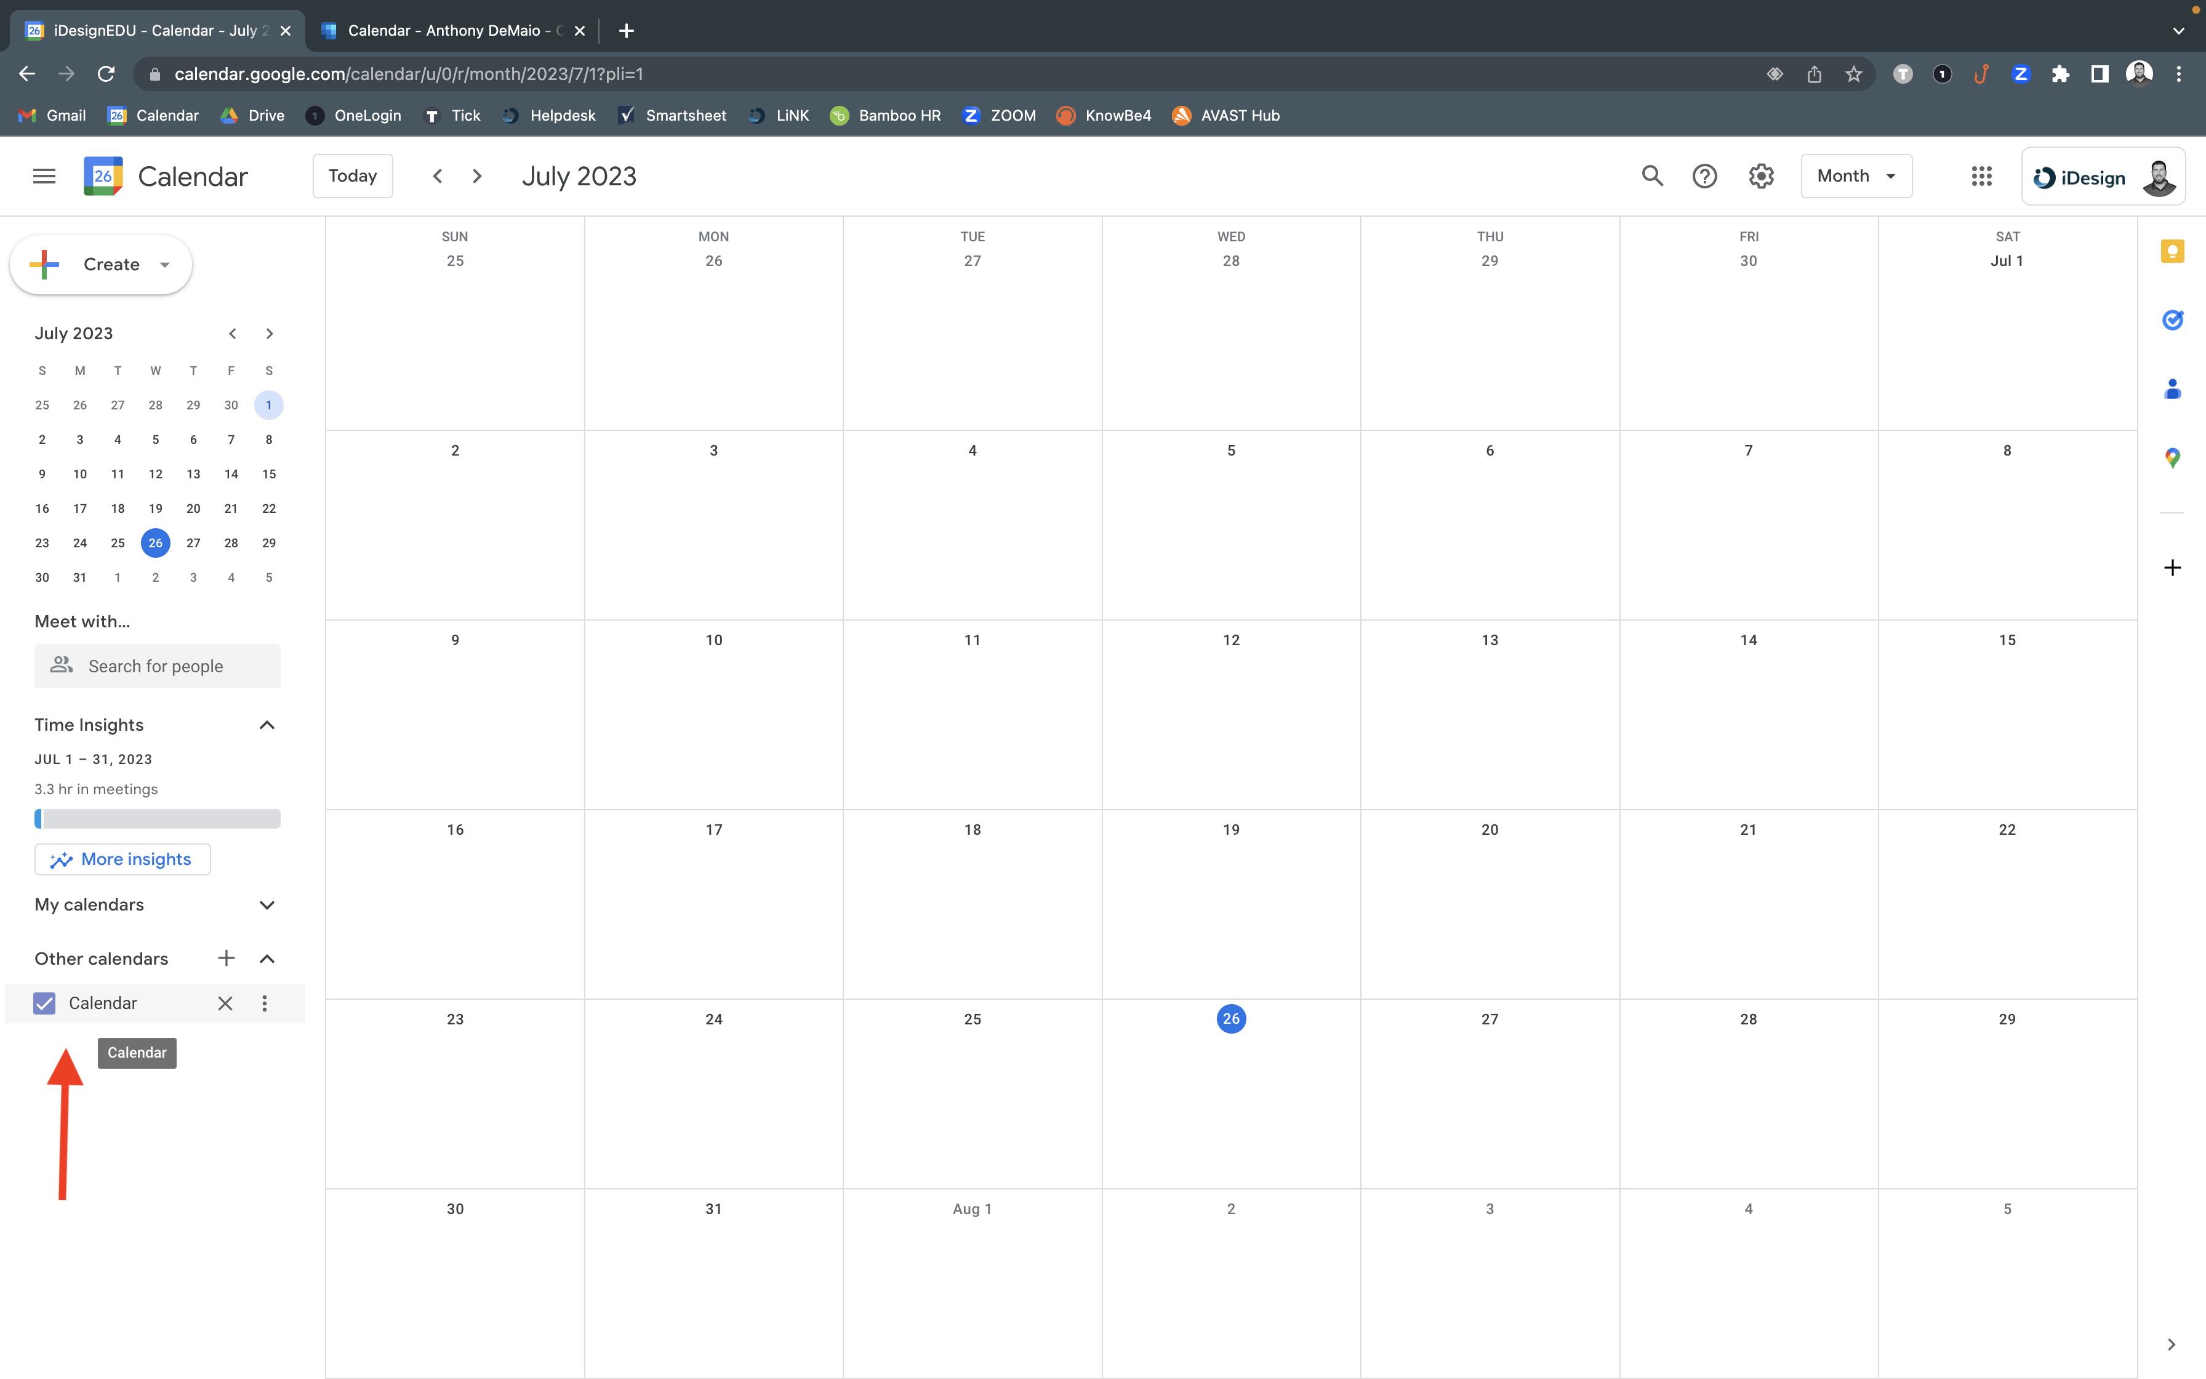Click the Search for people field

coord(157,667)
